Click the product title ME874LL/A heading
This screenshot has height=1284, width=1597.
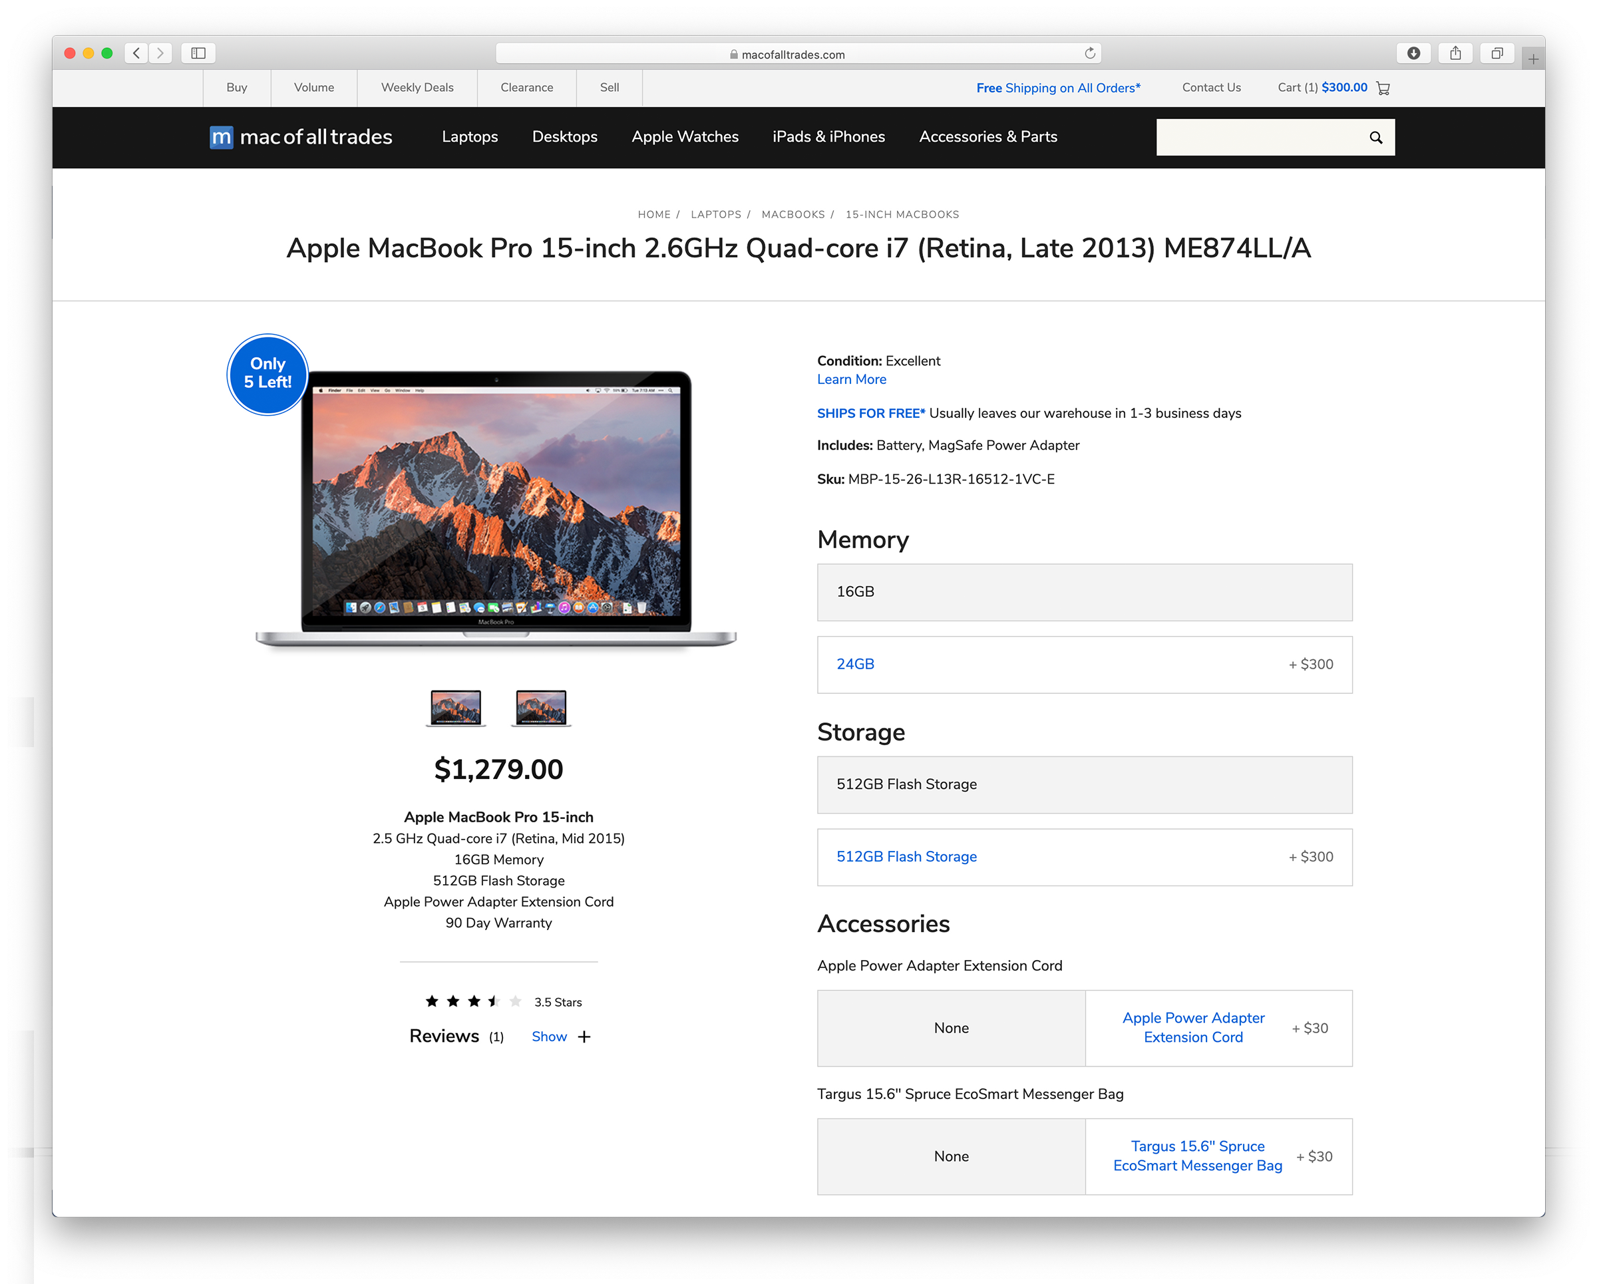[798, 249]
